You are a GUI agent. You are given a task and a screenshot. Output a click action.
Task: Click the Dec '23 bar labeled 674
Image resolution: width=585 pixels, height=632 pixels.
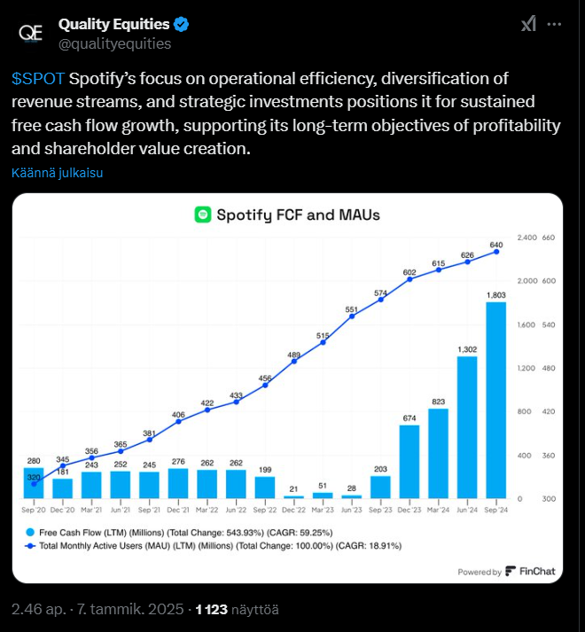click(409, 461)
